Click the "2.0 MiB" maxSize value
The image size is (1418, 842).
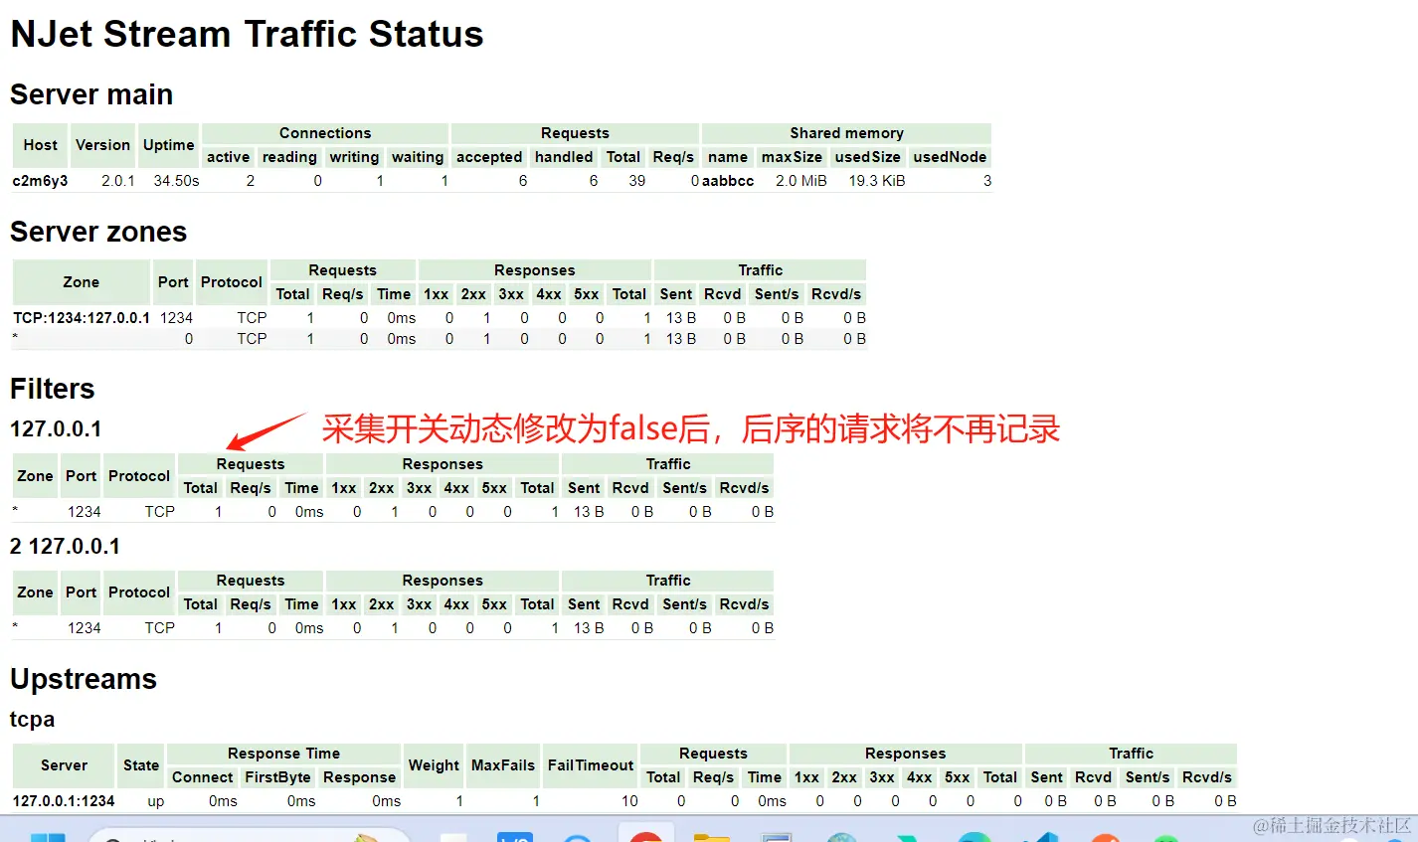coord(801,181)
